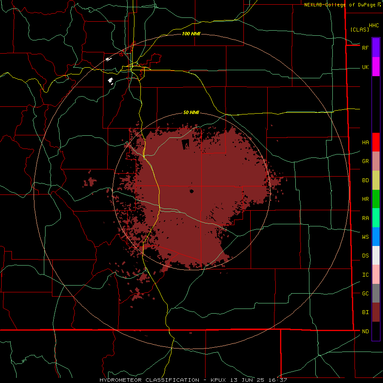
Task: Click the GR salmon-pink legend swatch
Action: [x=376, y=161]
